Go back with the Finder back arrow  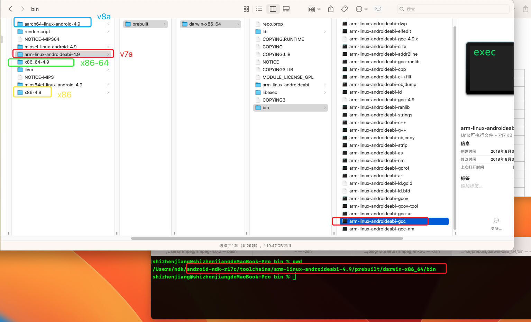[x=10, y=9]
